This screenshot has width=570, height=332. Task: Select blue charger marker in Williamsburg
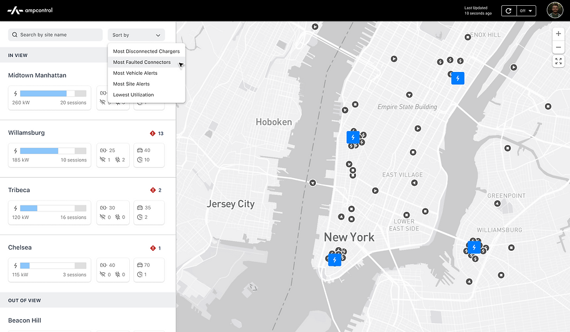point(474,247)
